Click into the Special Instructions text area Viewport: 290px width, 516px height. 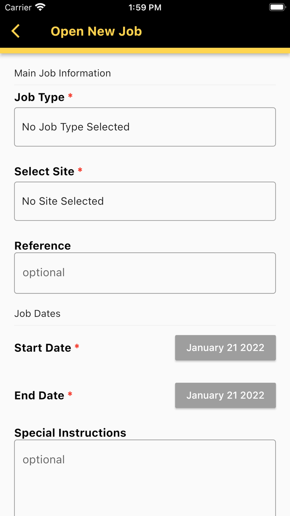coord(145,477)
